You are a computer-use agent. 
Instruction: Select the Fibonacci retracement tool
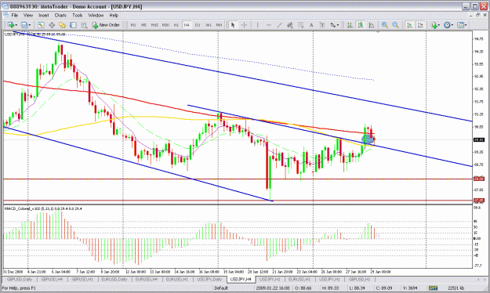(x=300, y=24)
